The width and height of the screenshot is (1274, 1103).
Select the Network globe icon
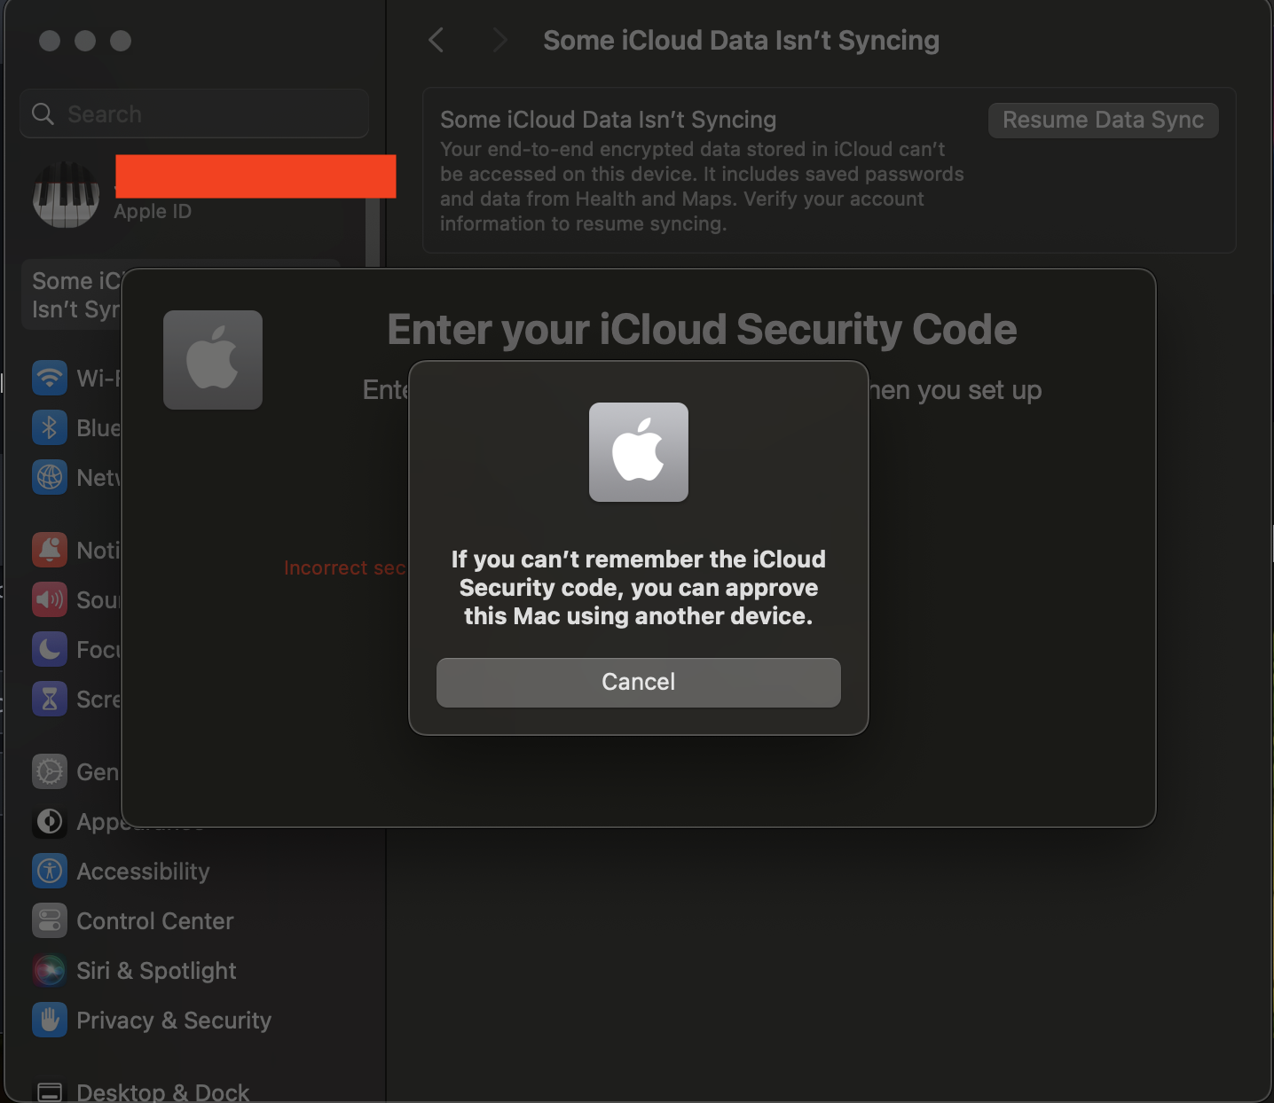[50, 477]
